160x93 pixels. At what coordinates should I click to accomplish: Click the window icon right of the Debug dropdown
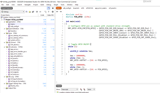coord(26,12)
